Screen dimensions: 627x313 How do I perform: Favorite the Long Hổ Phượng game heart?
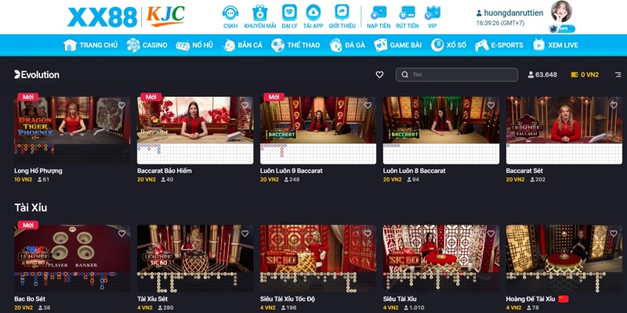point(121,105)
